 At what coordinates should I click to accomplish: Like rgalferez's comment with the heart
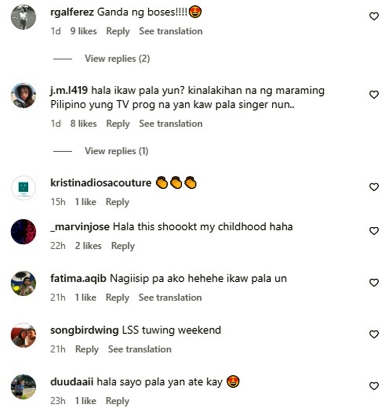point(374,16)
